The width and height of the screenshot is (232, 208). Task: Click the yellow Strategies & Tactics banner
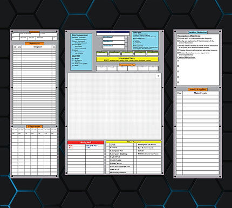[127, 59]
